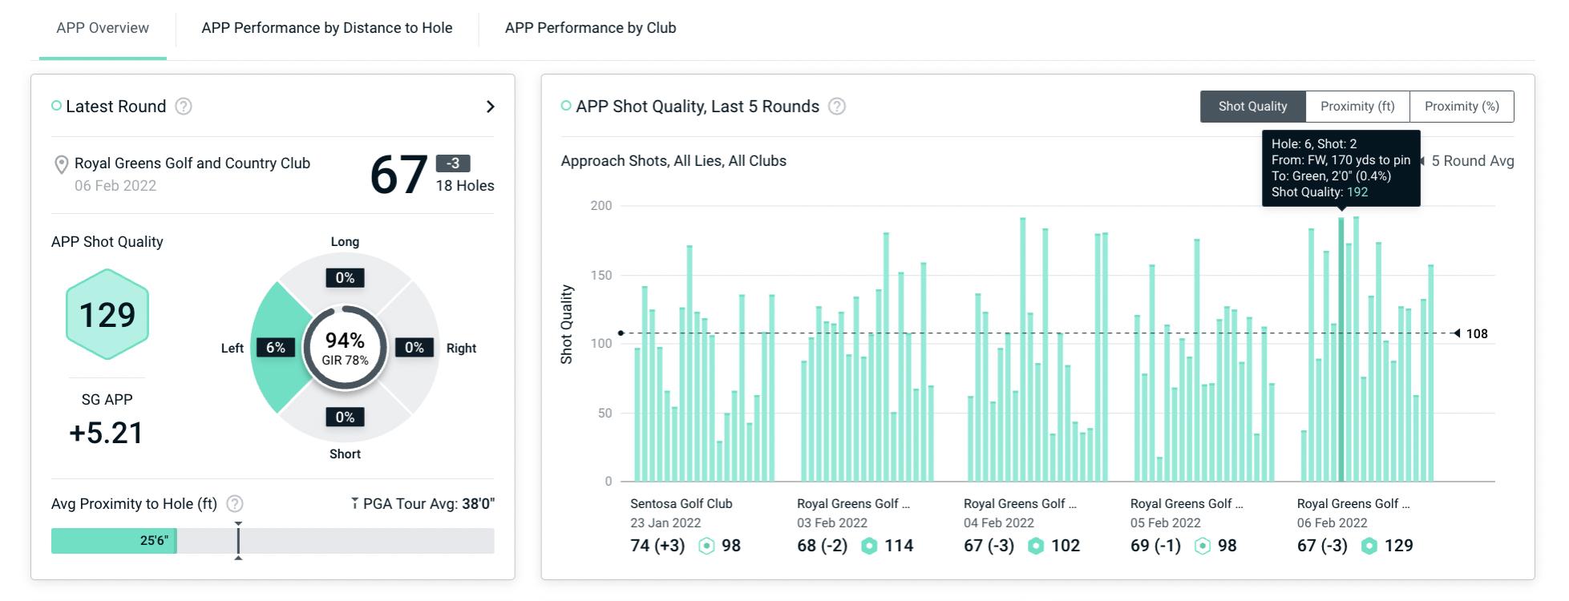Click the APP Shot Quality chart help icon

[x=837, y=107]
